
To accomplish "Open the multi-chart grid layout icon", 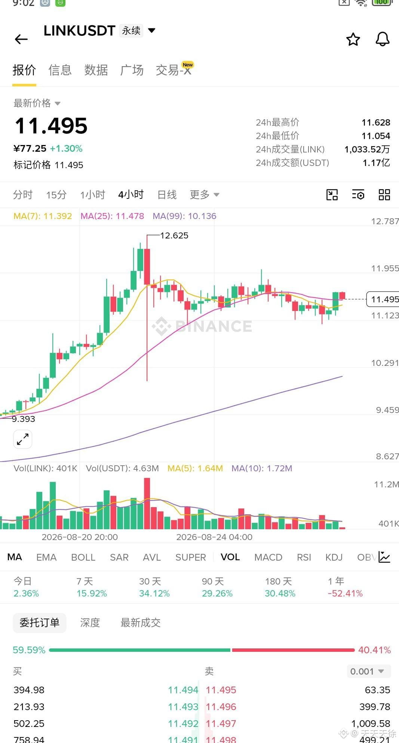I will tap(384, 195).
